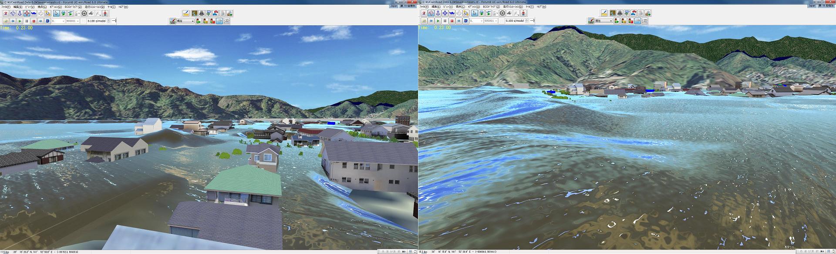Open the building model dropdown icon in left window
This screenshot has width=836, height=254.
pyautogui.click(x=77, y=13)
